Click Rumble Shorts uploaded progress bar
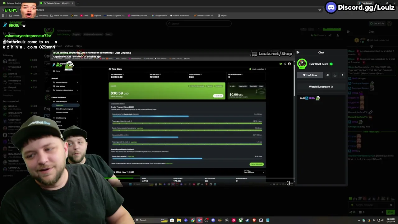Viewport: 398px width, 224px height. [187, 158]
